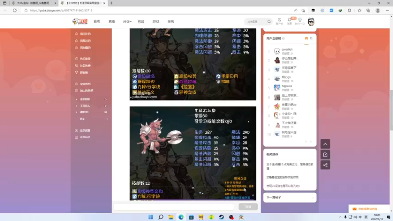Screen dimensions: 393x221
Task: Click the edit/compose floating button
Action: (325, 155)
